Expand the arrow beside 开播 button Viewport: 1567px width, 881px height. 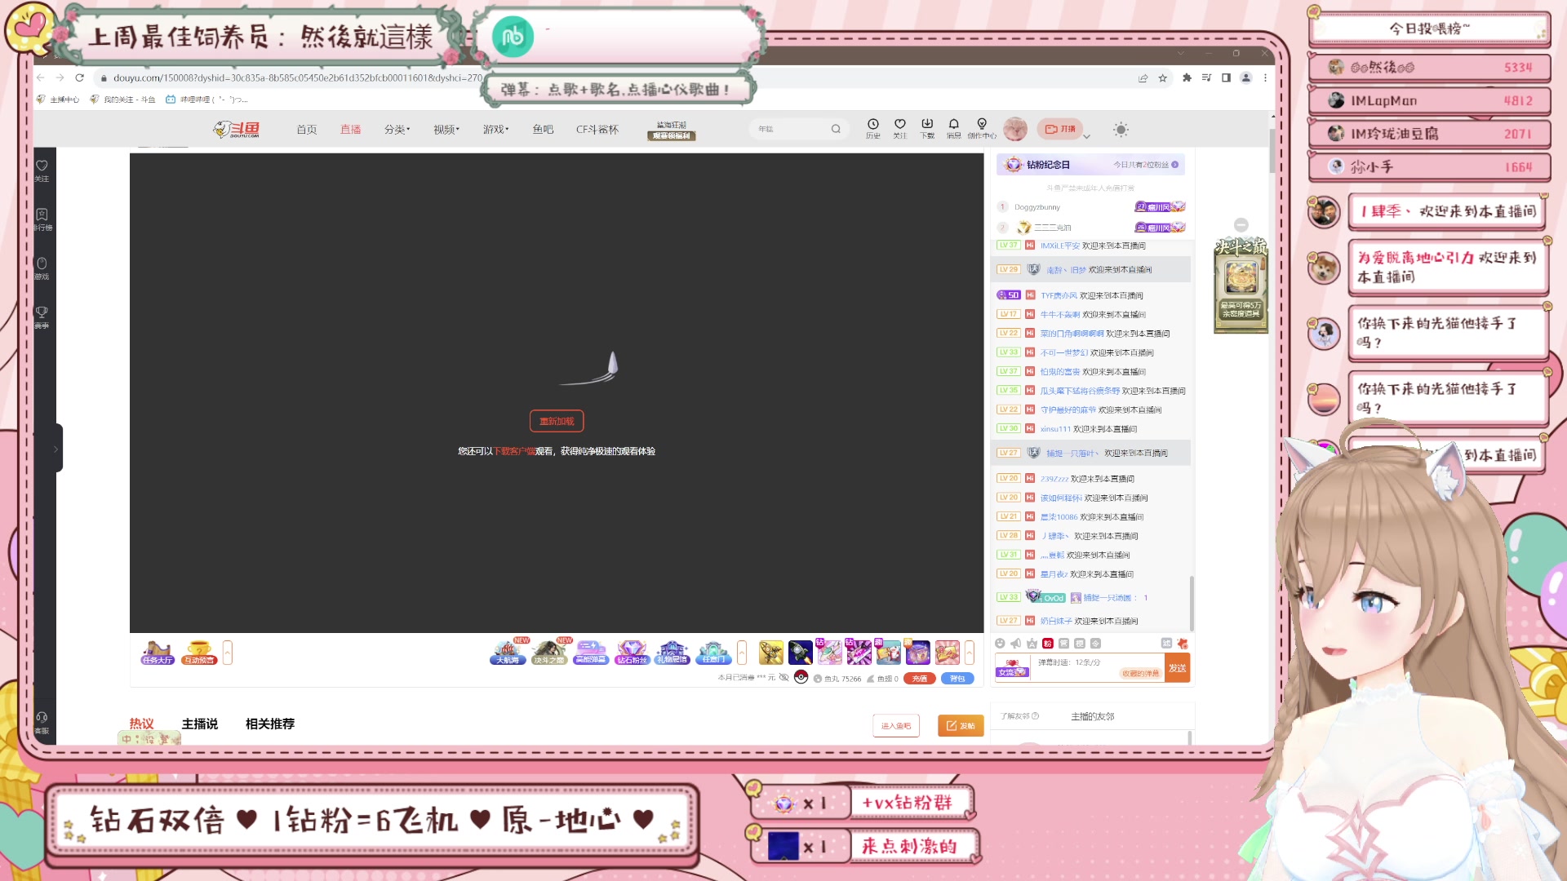click(1087, 136)
